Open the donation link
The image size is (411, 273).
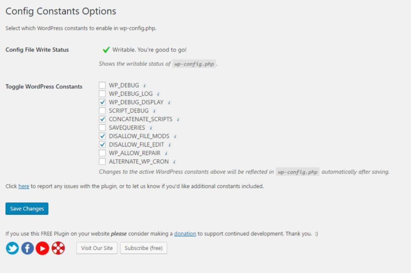[185, 234]
